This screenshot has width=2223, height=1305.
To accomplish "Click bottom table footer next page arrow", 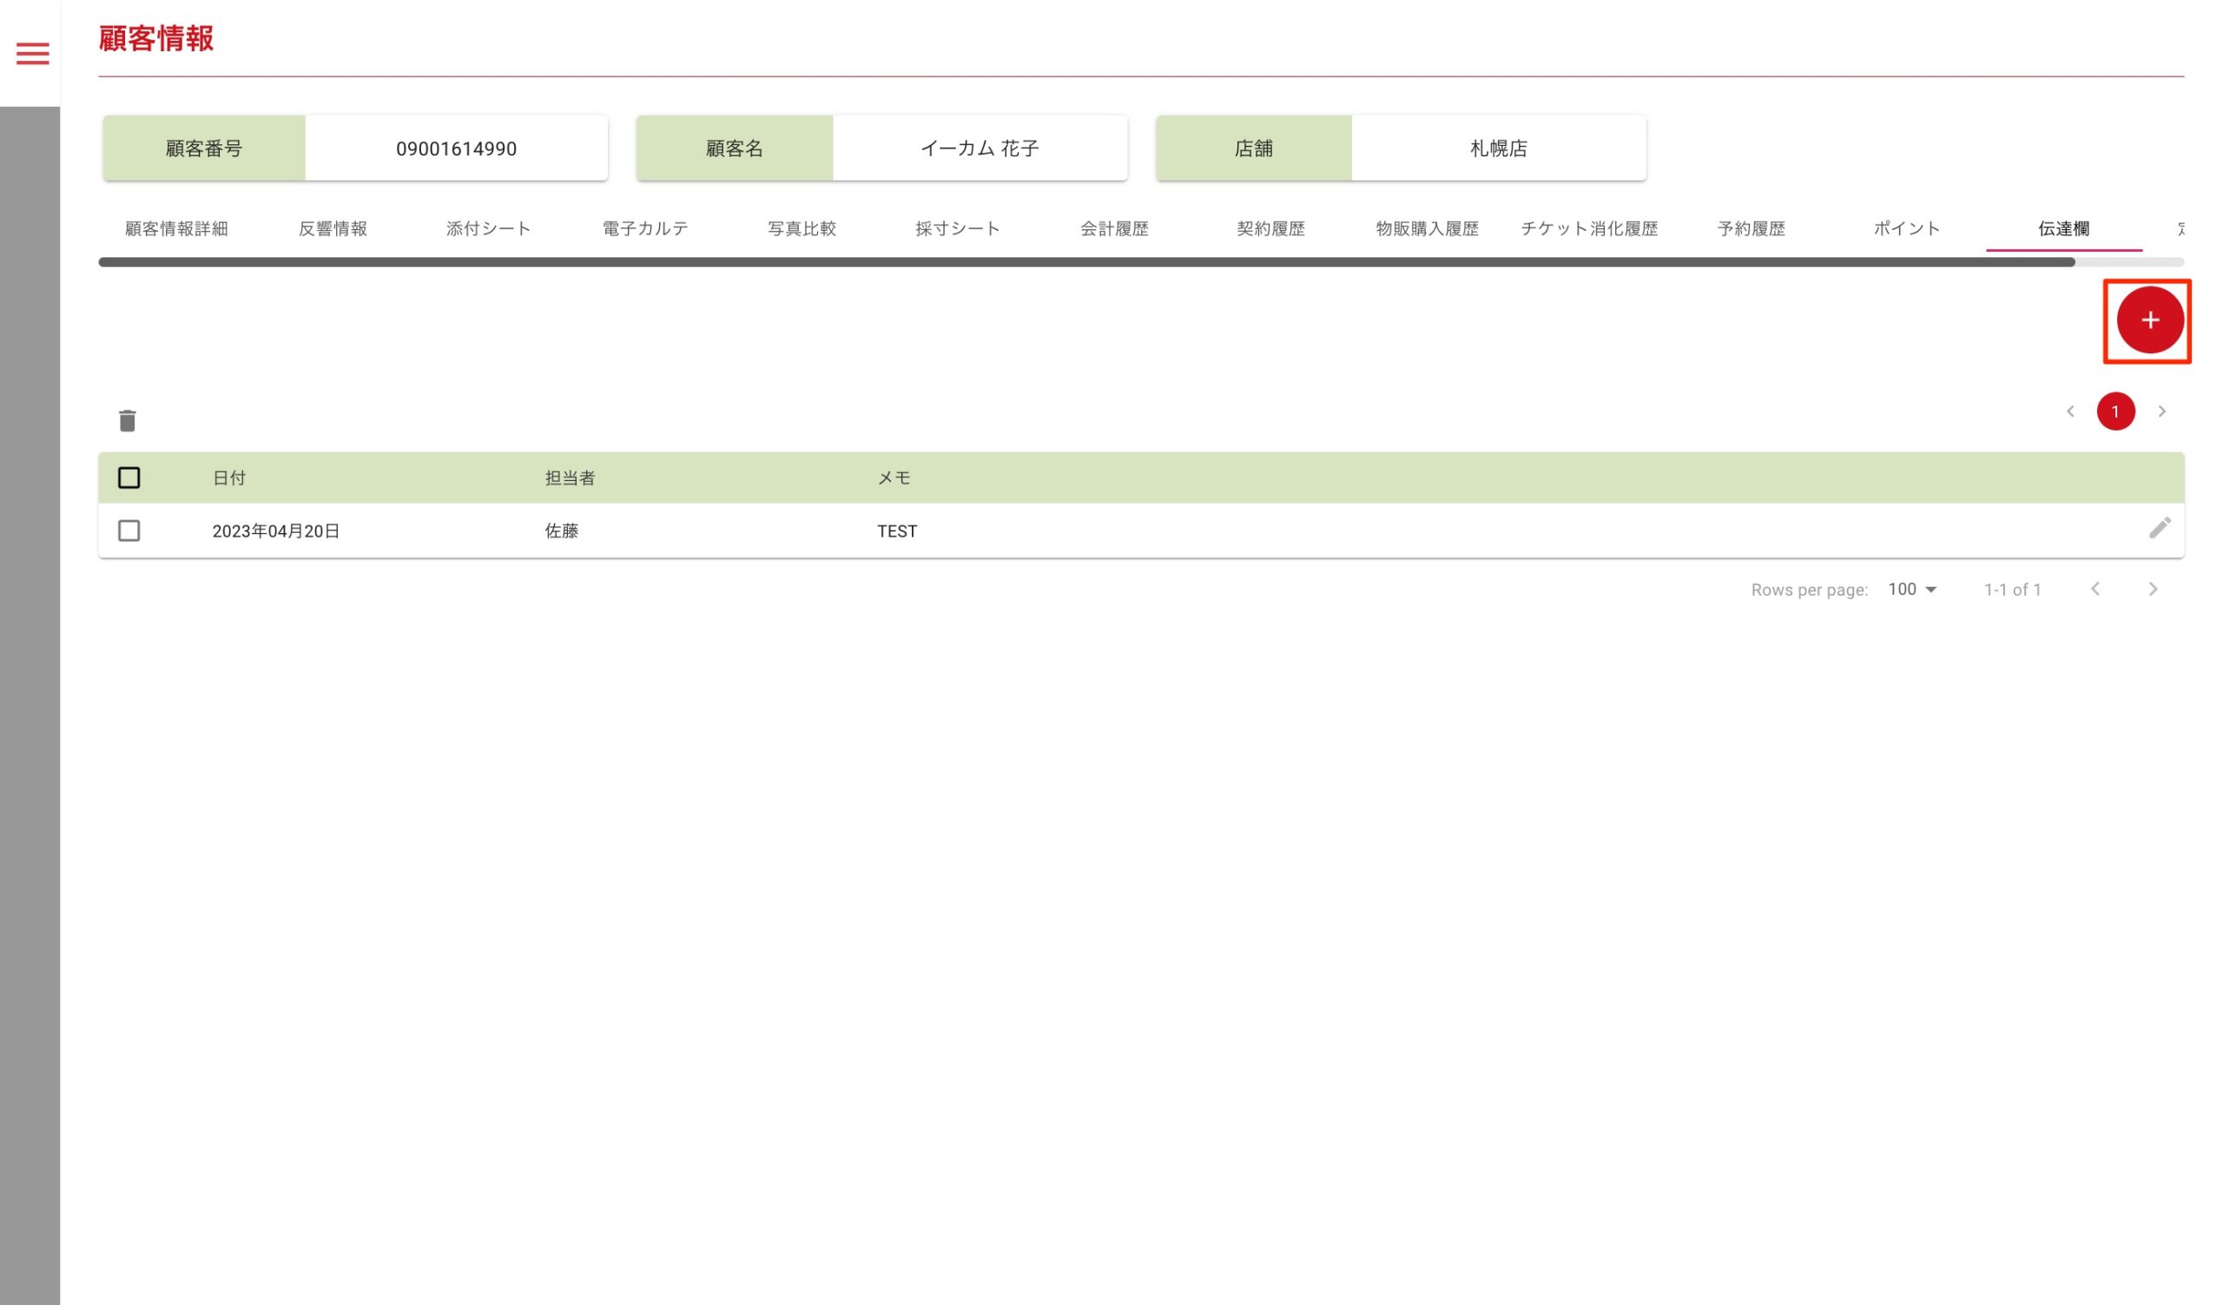I will point(2153,589).
